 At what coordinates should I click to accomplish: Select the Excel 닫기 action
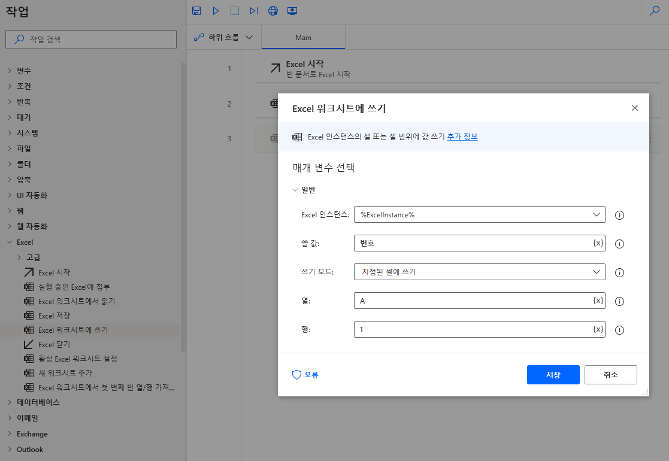point(47,345)
